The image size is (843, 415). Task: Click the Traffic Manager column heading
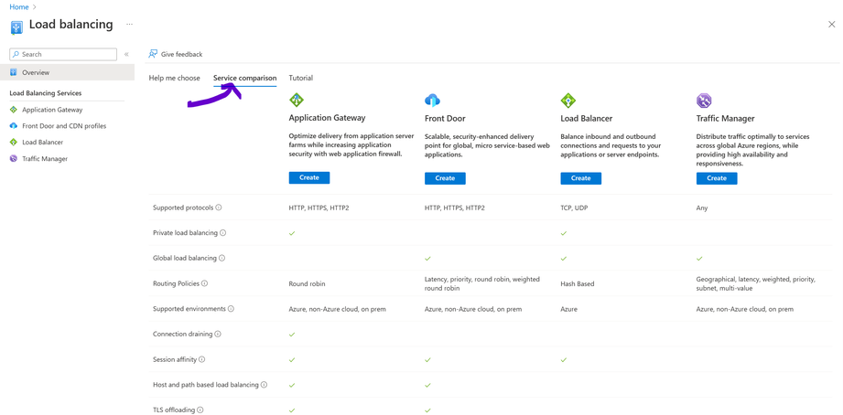point(725,118)
